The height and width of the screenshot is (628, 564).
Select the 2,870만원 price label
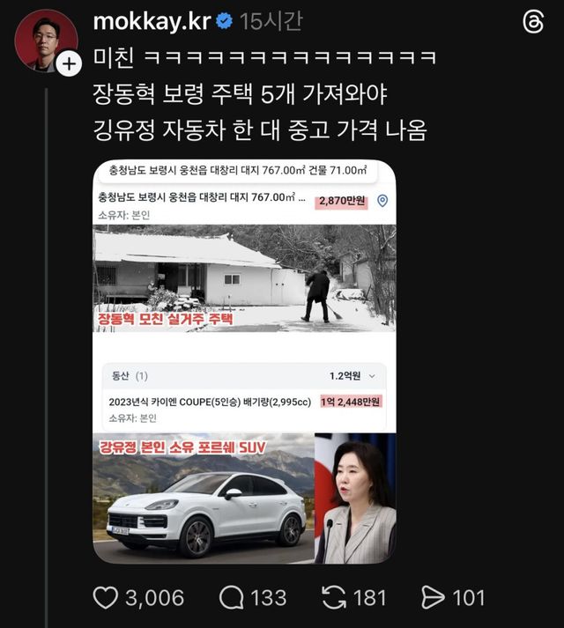click(342, 201)
